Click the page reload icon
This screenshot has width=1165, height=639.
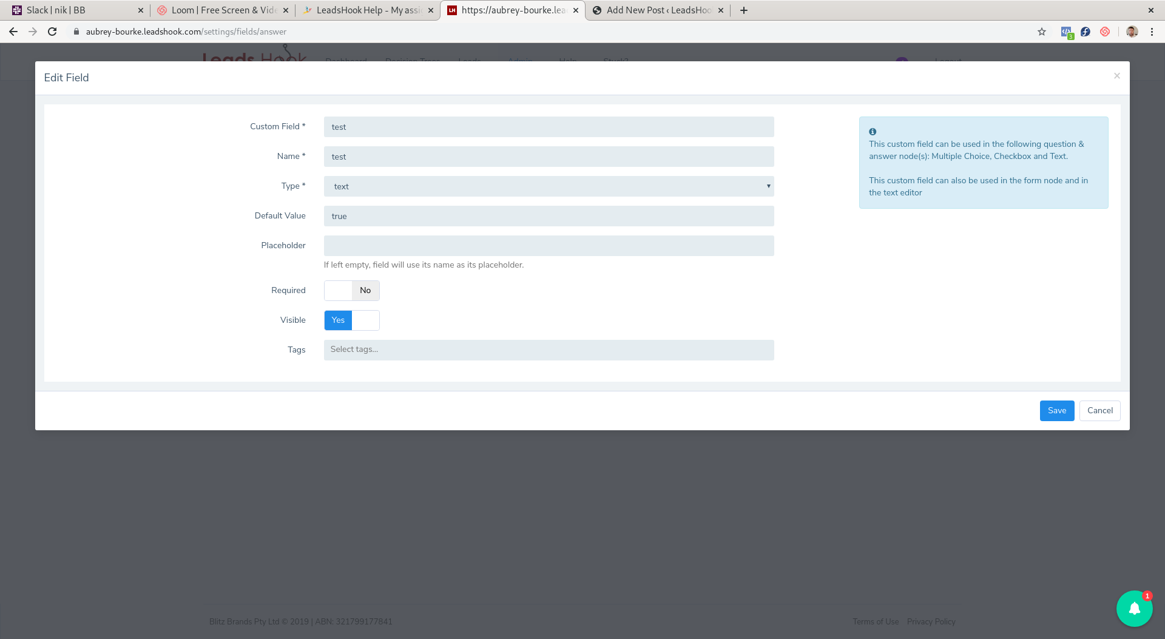(52, 32)
